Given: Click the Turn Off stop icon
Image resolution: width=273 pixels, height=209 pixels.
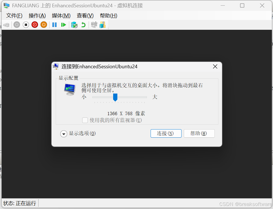Looking at the screenshot, I should [x=26, y=25].
